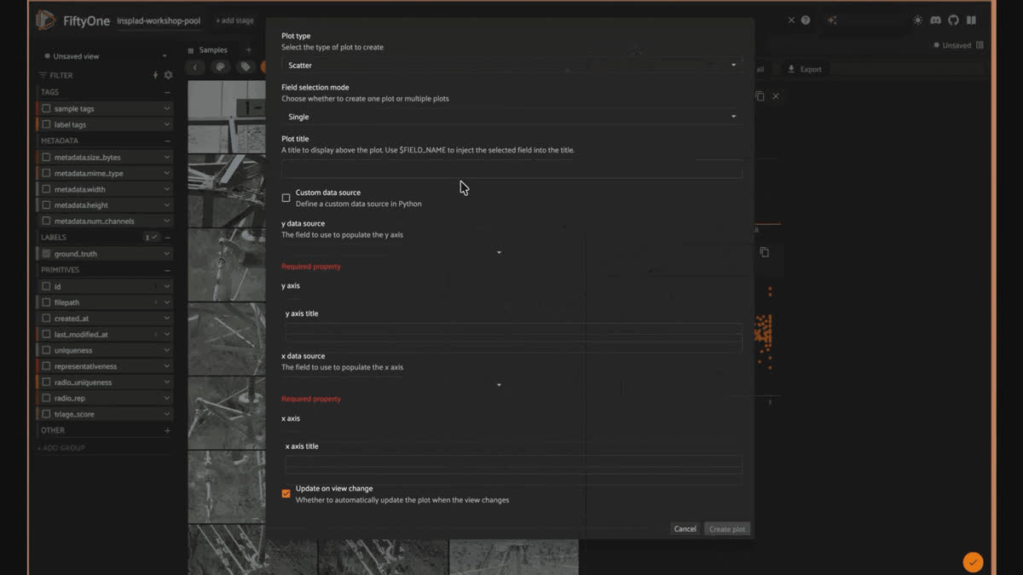1023x575 pixels.
Task: Click the Export button
Action: click(x=805, y=69)
